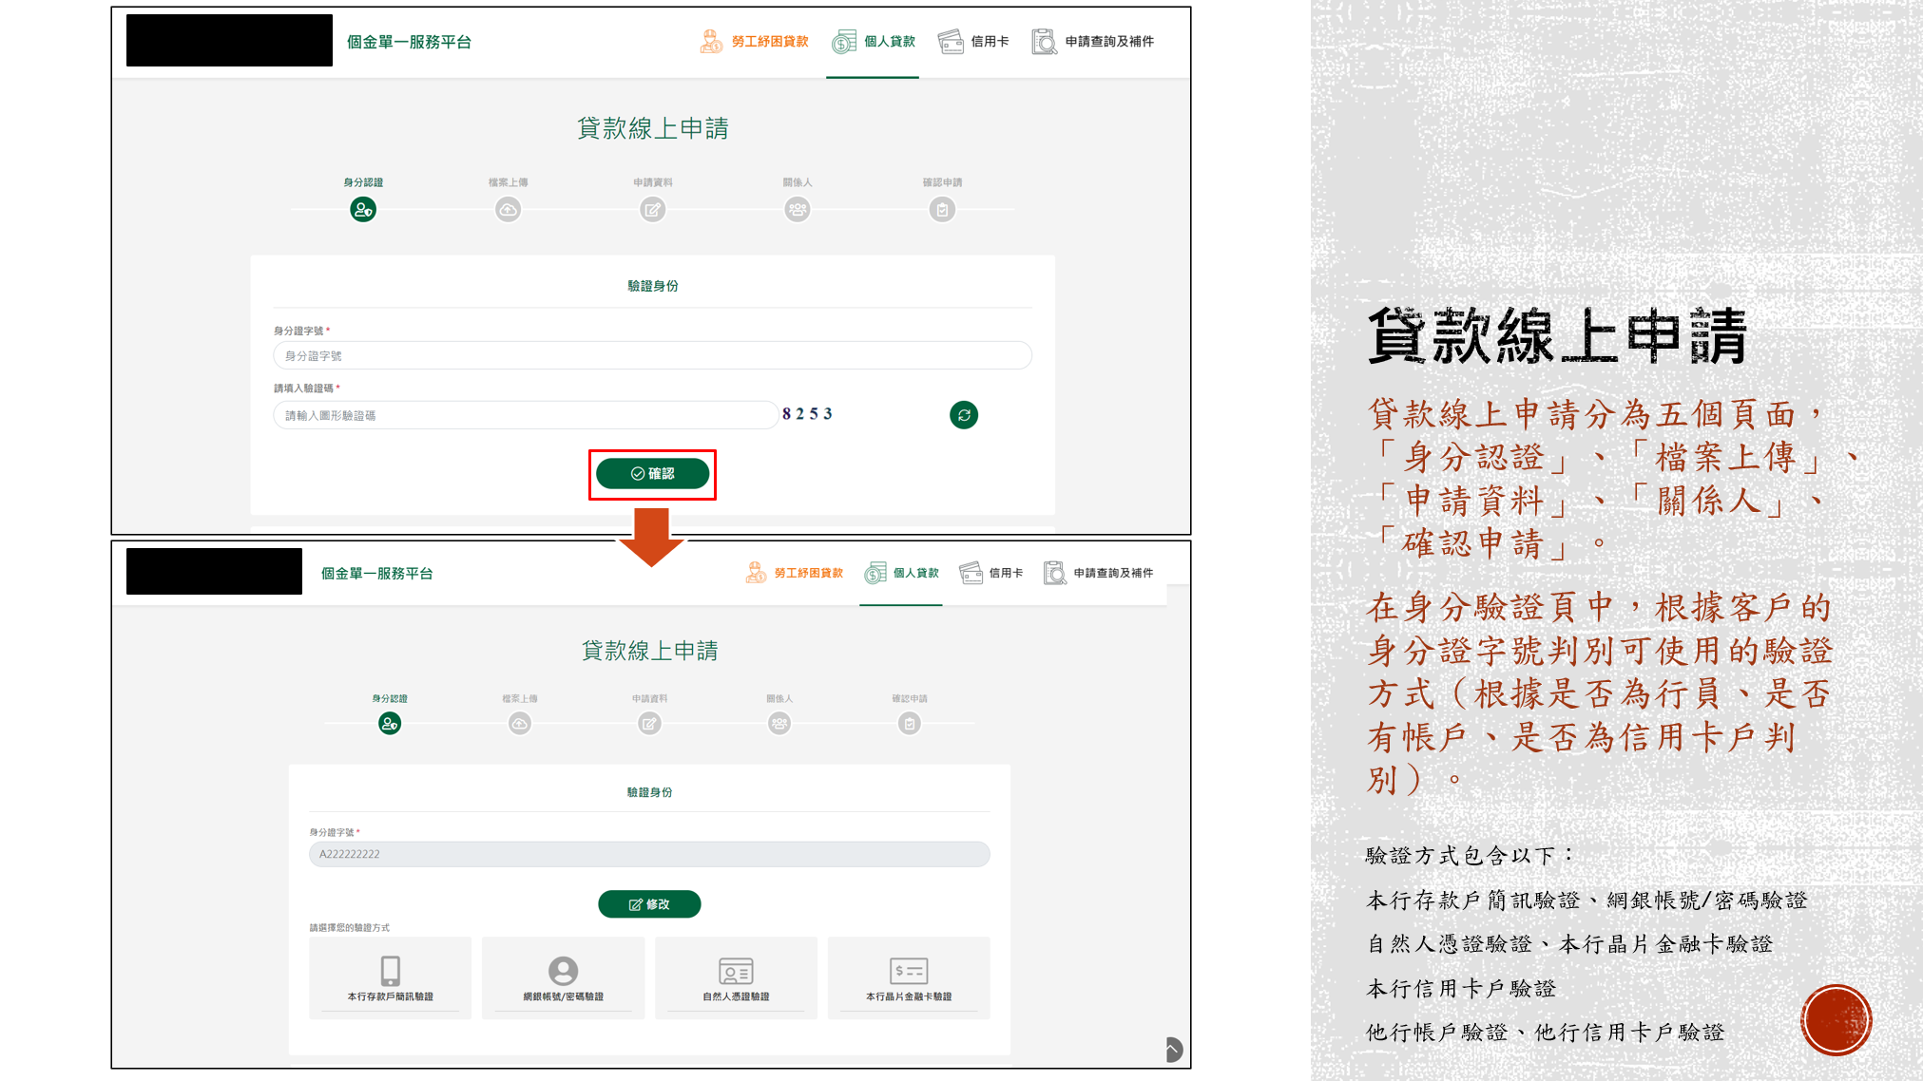Choose 本行晶片金融卡驗證 verification option
Screen dimensions: 1923x1081
[x=909, y=978]
